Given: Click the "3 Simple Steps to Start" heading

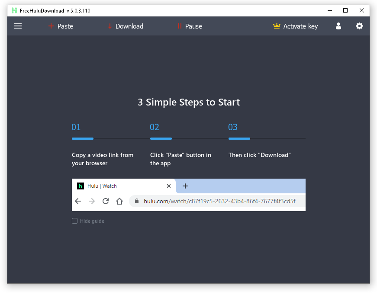Looking at the screenshot, I should pos(189,103).
